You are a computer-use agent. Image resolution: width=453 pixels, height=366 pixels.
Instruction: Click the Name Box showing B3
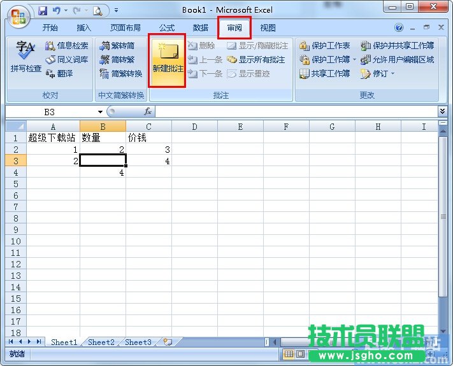click(50, 112)
